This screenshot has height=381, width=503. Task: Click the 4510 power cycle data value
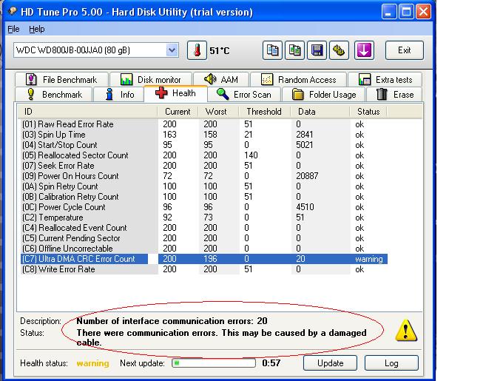pos(305,207)
